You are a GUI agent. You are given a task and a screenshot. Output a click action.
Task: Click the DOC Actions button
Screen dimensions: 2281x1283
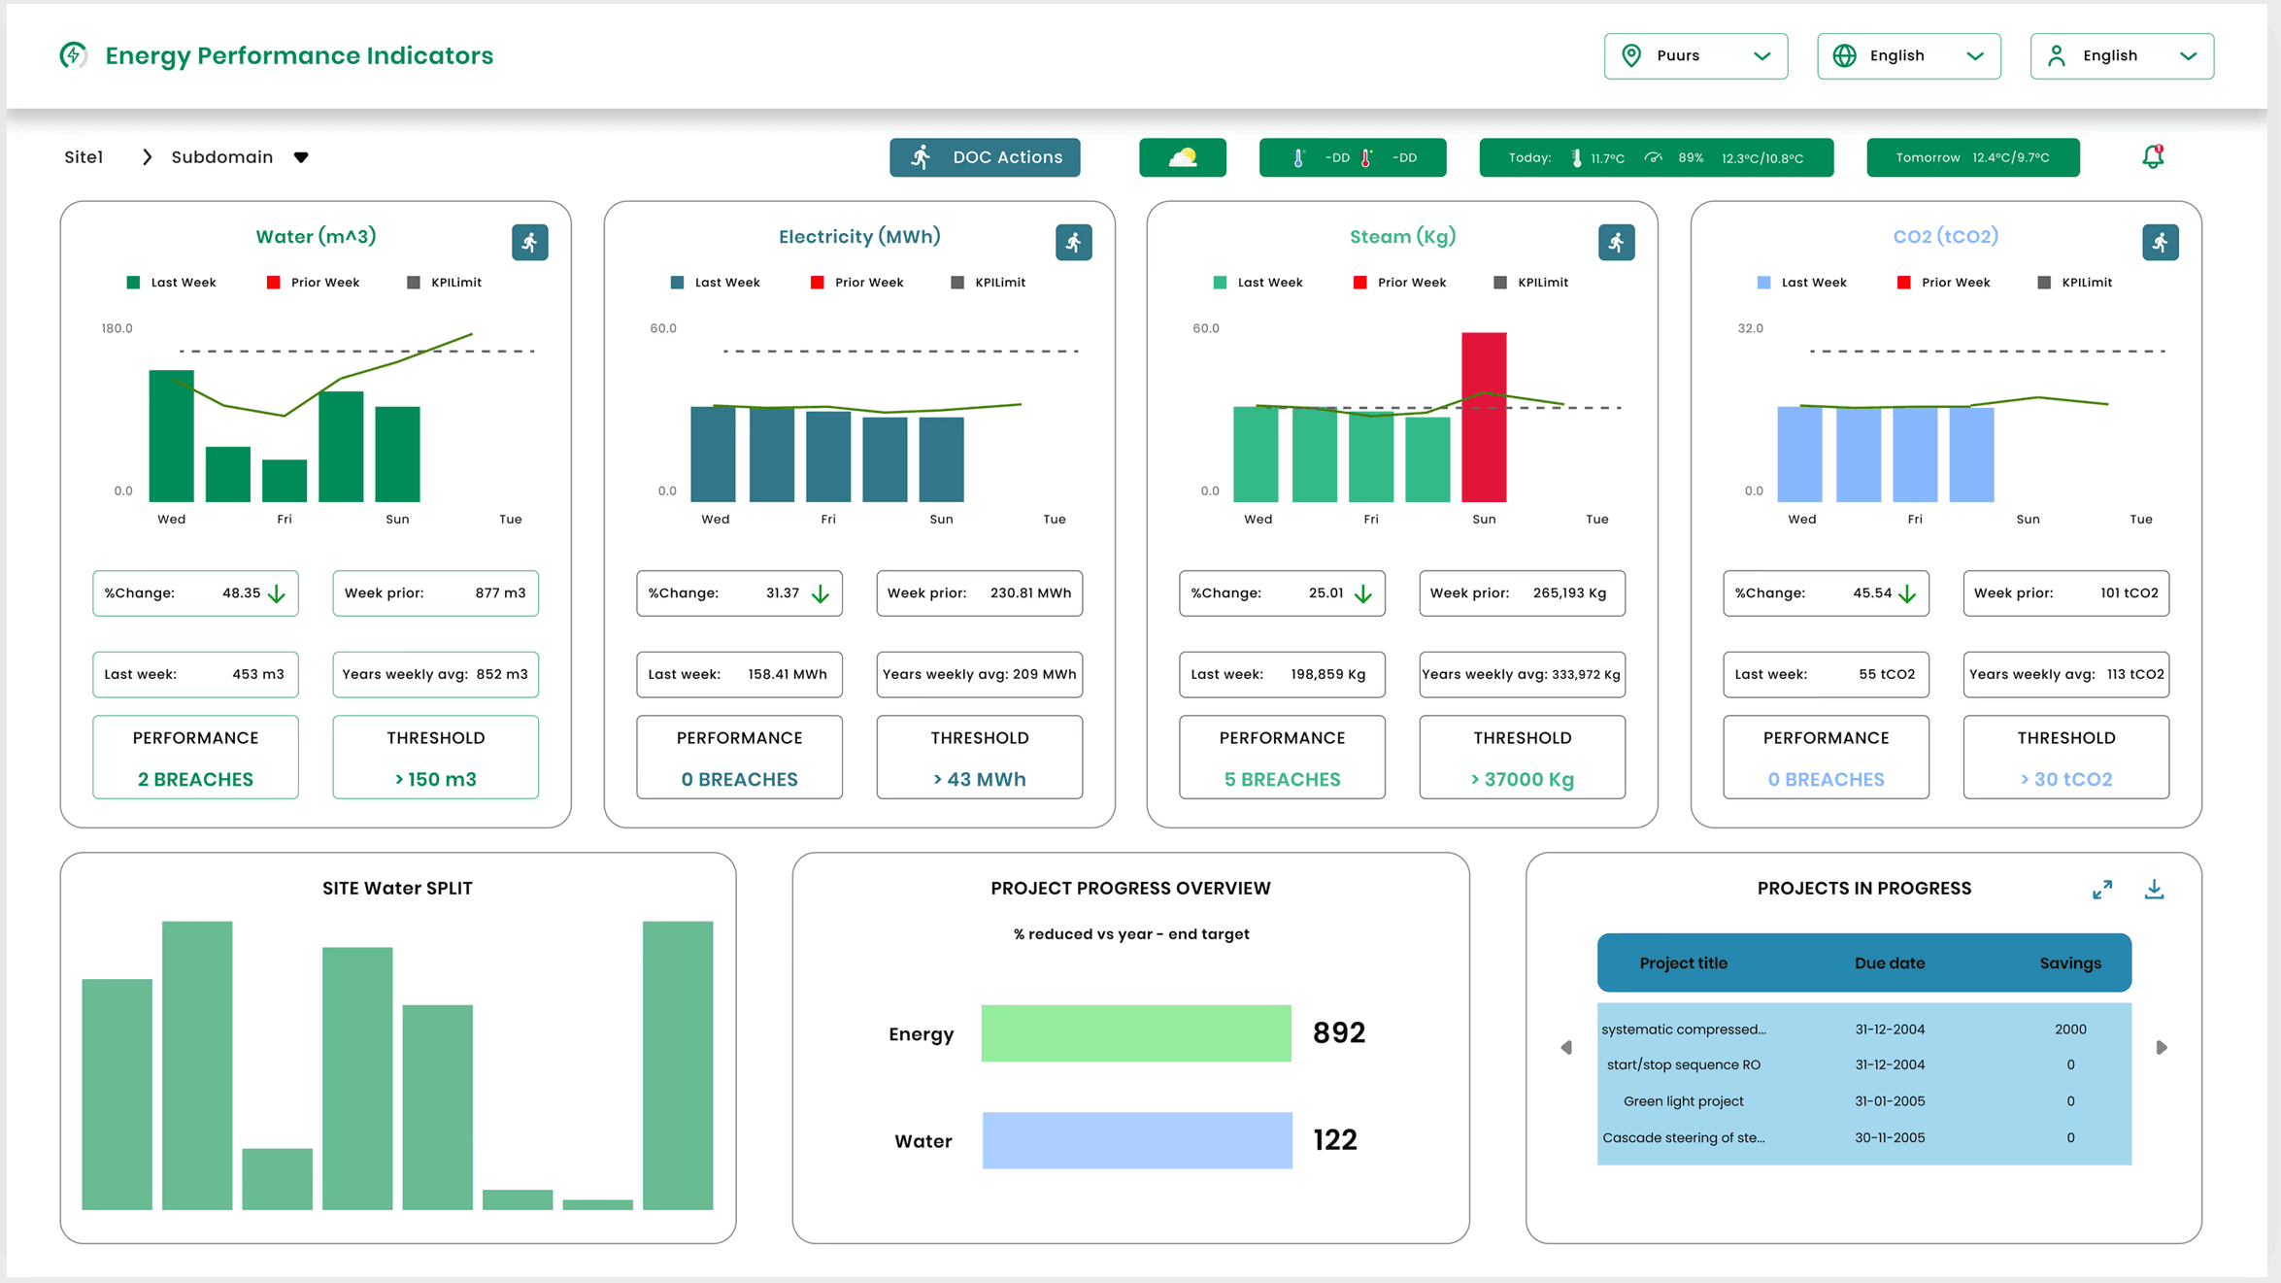(x=985, y=157)
